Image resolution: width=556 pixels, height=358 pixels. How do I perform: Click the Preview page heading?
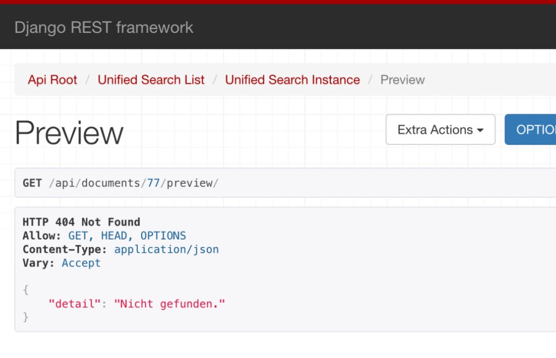coord(69,133)
